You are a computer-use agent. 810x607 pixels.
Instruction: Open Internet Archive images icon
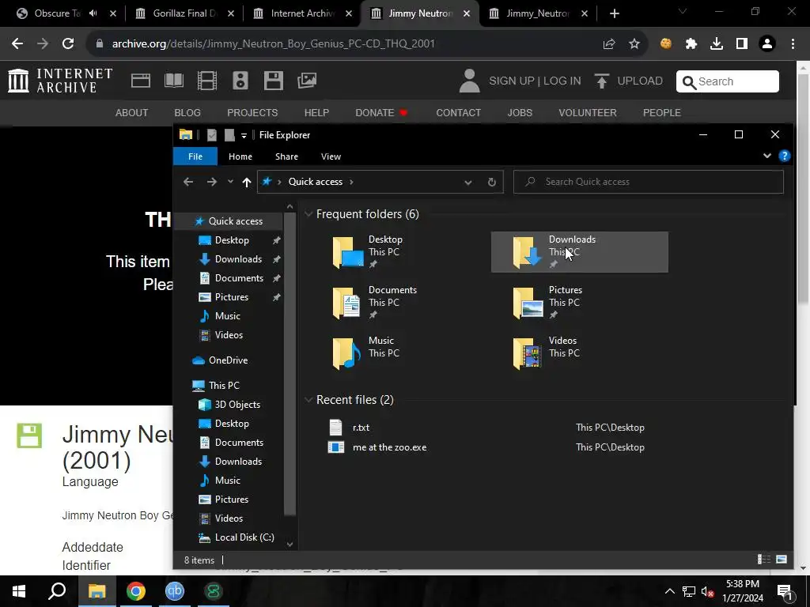[307, 81]
